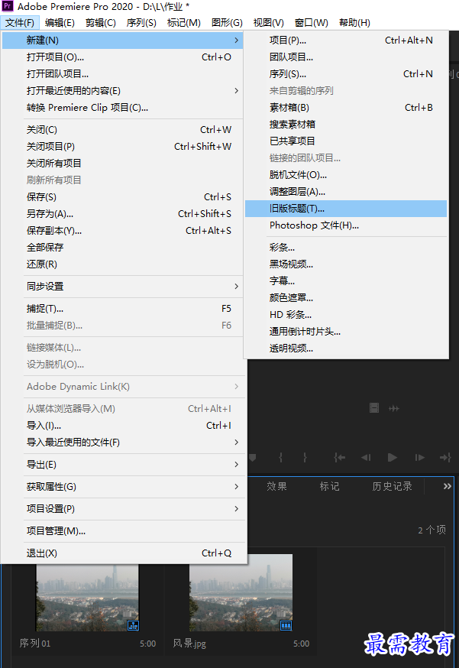This screenshot has width=459, height=668.
Task: Open the 剪辑(C) menu
Action: (101, 23)
